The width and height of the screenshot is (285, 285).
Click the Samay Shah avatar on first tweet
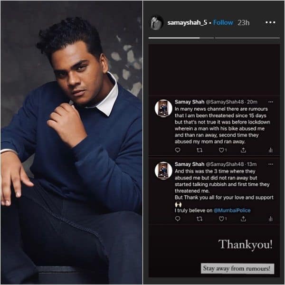click(x=163, y=108)
